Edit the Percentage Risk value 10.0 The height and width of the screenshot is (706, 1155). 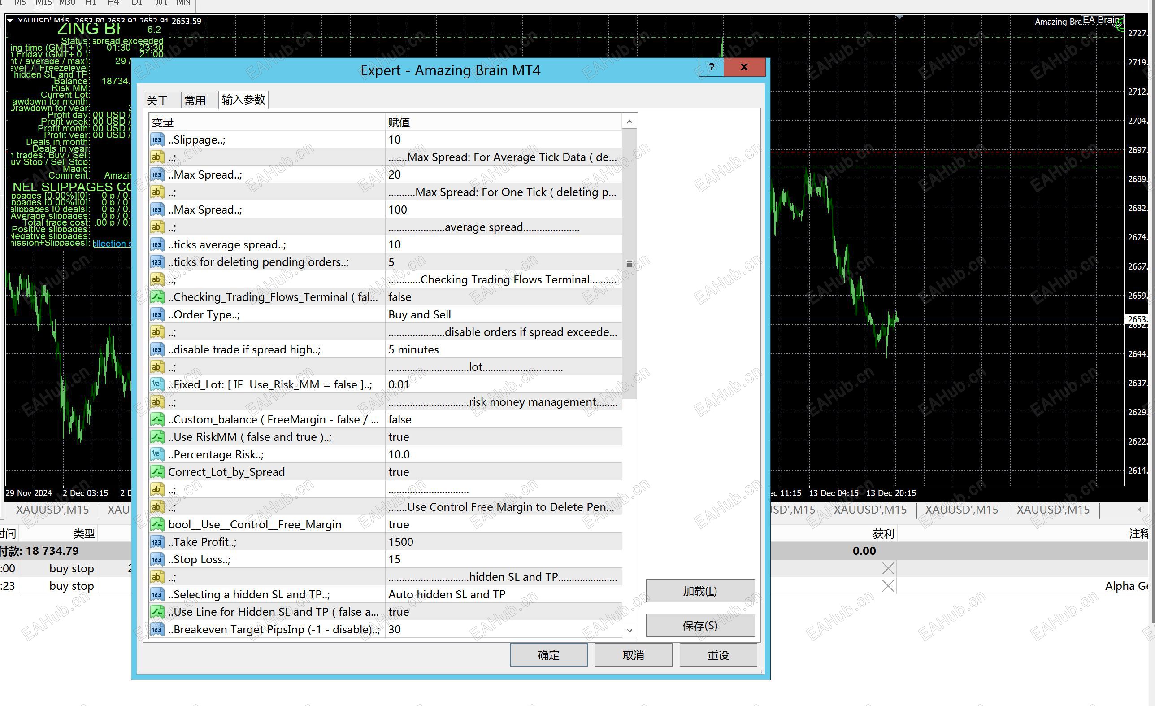[504, 454]
